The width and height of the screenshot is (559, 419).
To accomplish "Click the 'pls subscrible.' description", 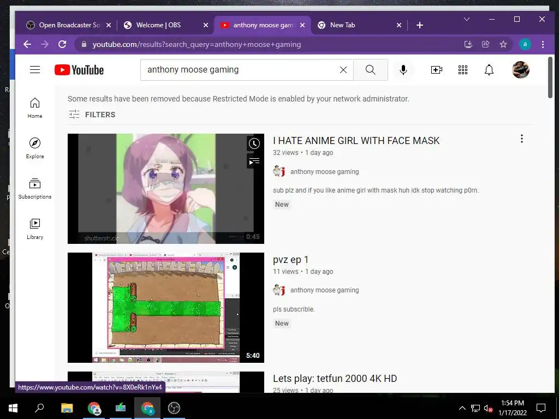I will click(x=294, y=309).
